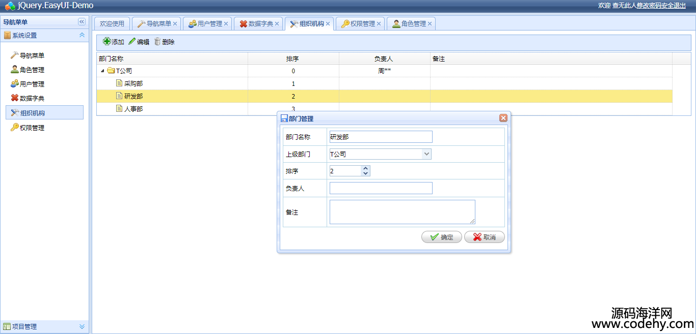
Task: Collapse the 系统设置 accordion section
Action: click(82, 36)
